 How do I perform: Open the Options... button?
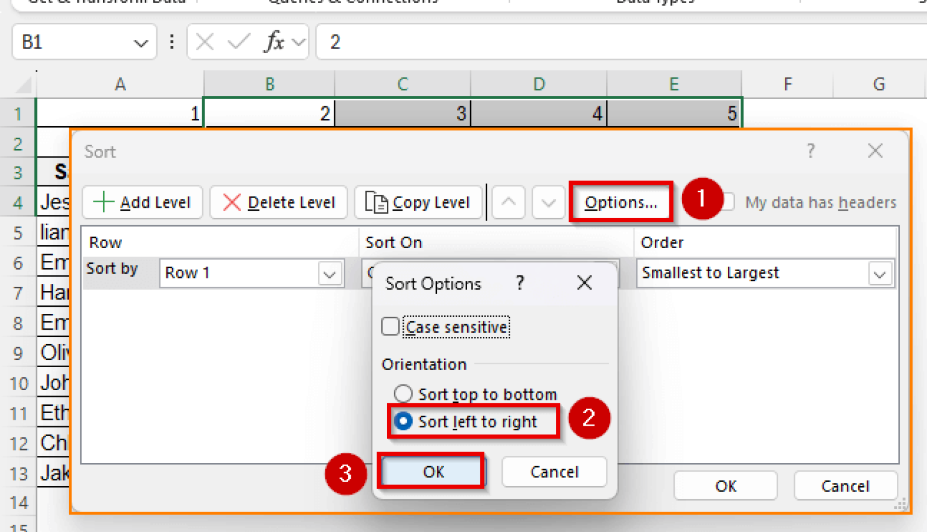pos(620,202)
